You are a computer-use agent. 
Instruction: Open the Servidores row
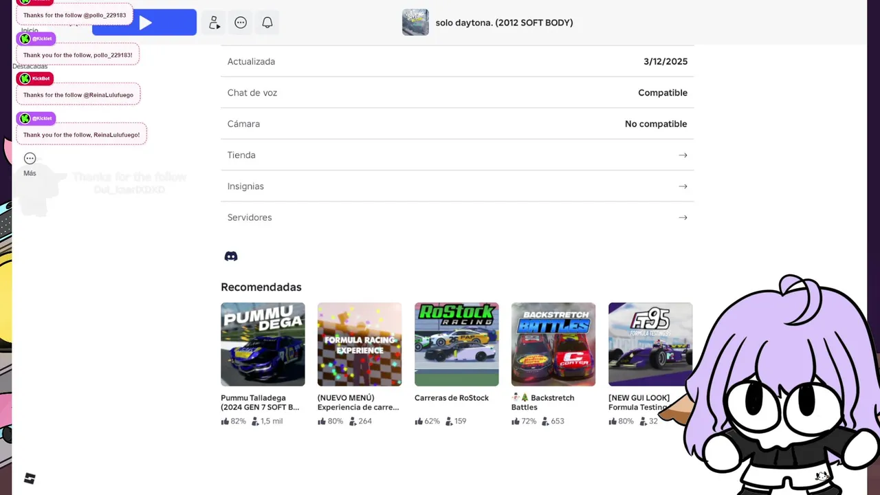457,217
